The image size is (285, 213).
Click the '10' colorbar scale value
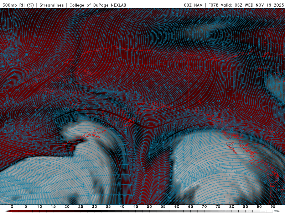coord(40,207)
